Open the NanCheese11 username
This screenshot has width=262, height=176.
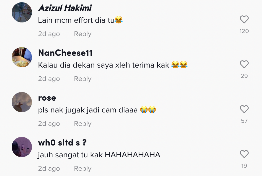pyautogui.click(x=65, y=53)
